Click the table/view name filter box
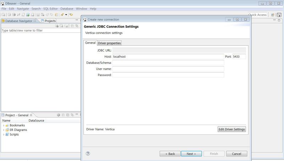 [x=41, y=30]
